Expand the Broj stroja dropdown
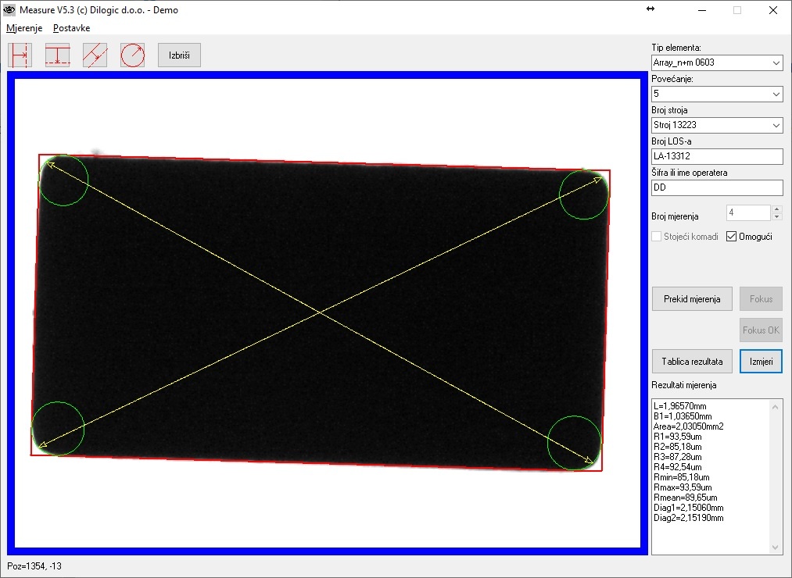This screenshot has width=792, height=578. click(776, 125)
